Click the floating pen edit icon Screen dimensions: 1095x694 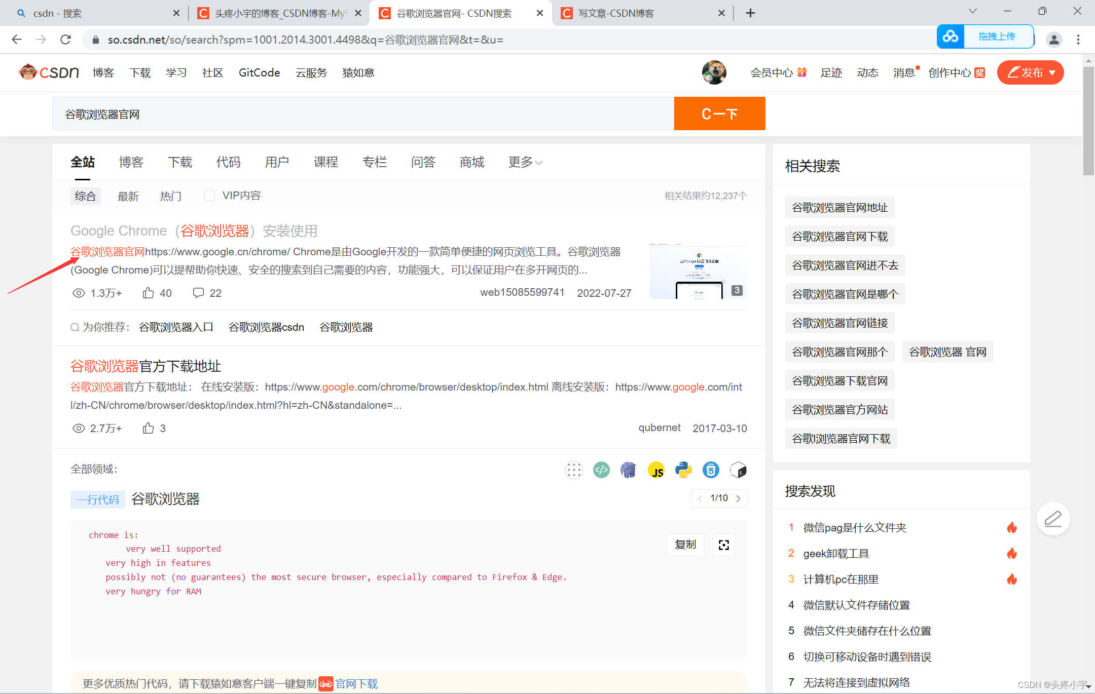pos(1053,519)
